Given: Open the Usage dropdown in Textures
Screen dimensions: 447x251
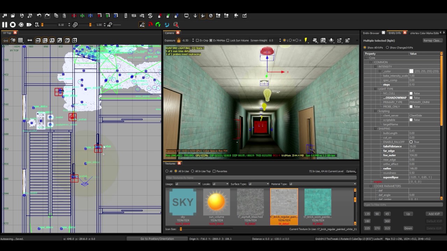Looking at the screenshot, I should (188, 184).
